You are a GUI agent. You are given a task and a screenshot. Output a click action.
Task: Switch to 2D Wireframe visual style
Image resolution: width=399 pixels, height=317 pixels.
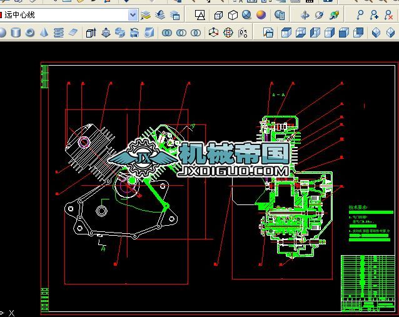coord(199,15)
